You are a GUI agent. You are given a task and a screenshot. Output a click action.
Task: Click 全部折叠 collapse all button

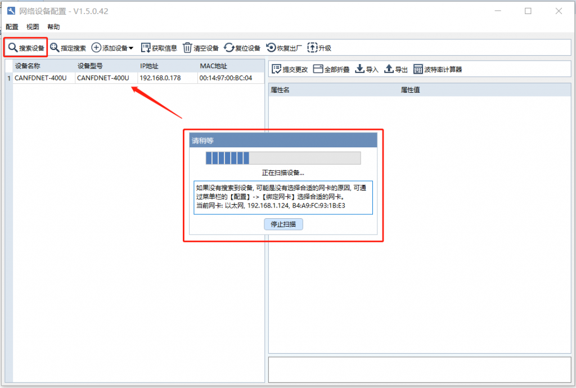point(331,69)
